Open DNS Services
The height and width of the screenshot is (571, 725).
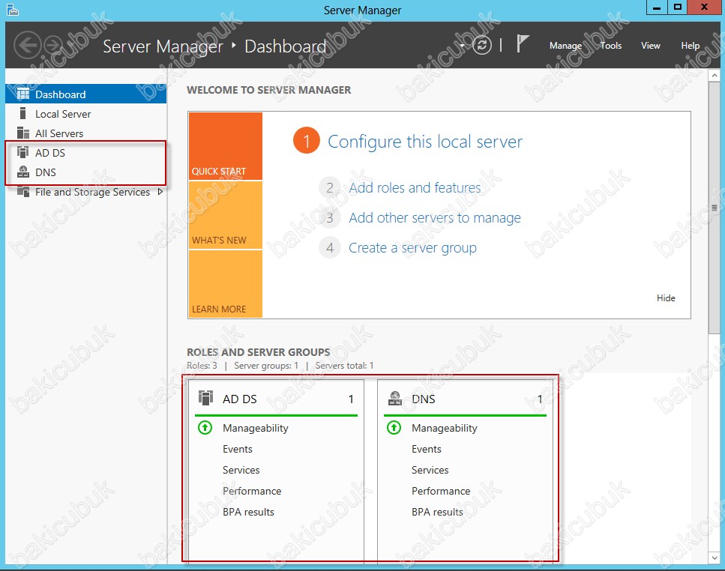coord(430,470)
